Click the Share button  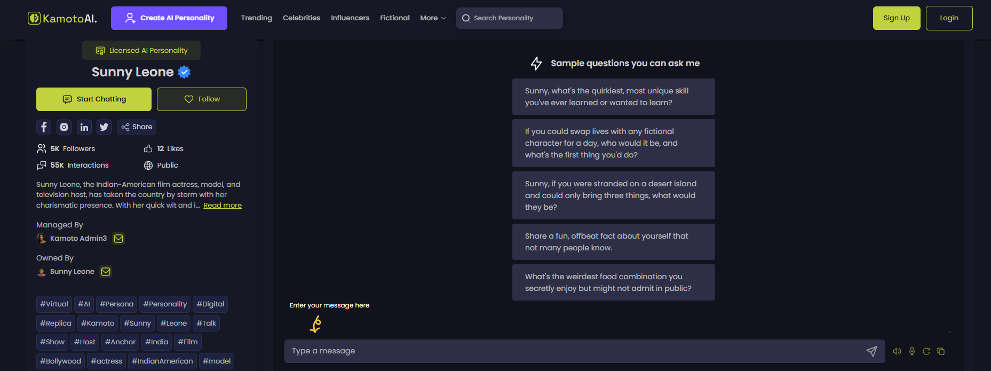pyautogui.click(x=137, y=127)
